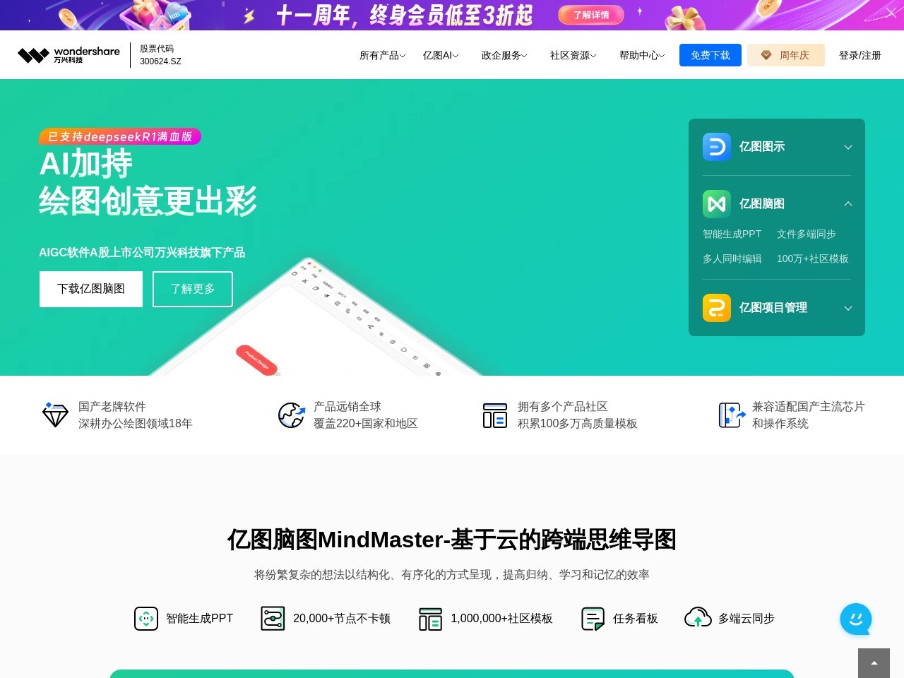
Task: Open the 亿图AI dropdown menu
Action: point(441,55)
